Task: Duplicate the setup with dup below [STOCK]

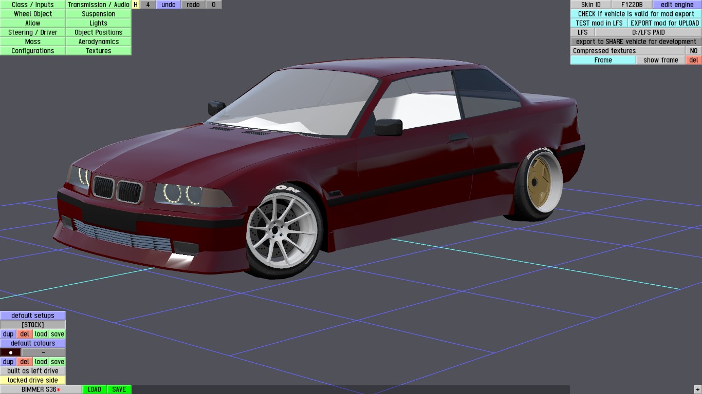Action: click(8, 334)
